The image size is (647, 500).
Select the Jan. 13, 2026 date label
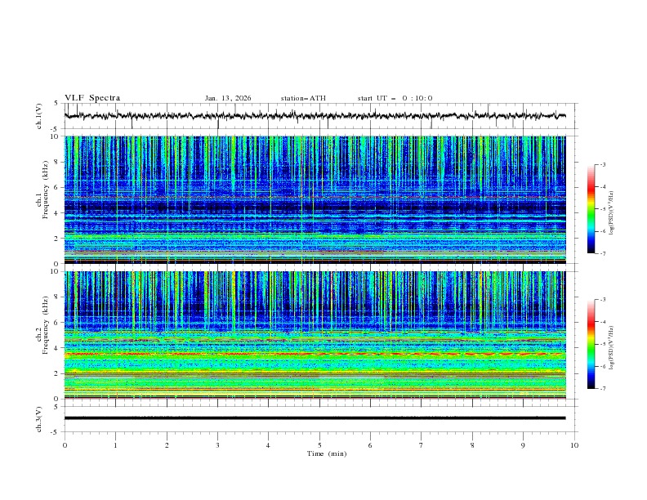(228, 98)
